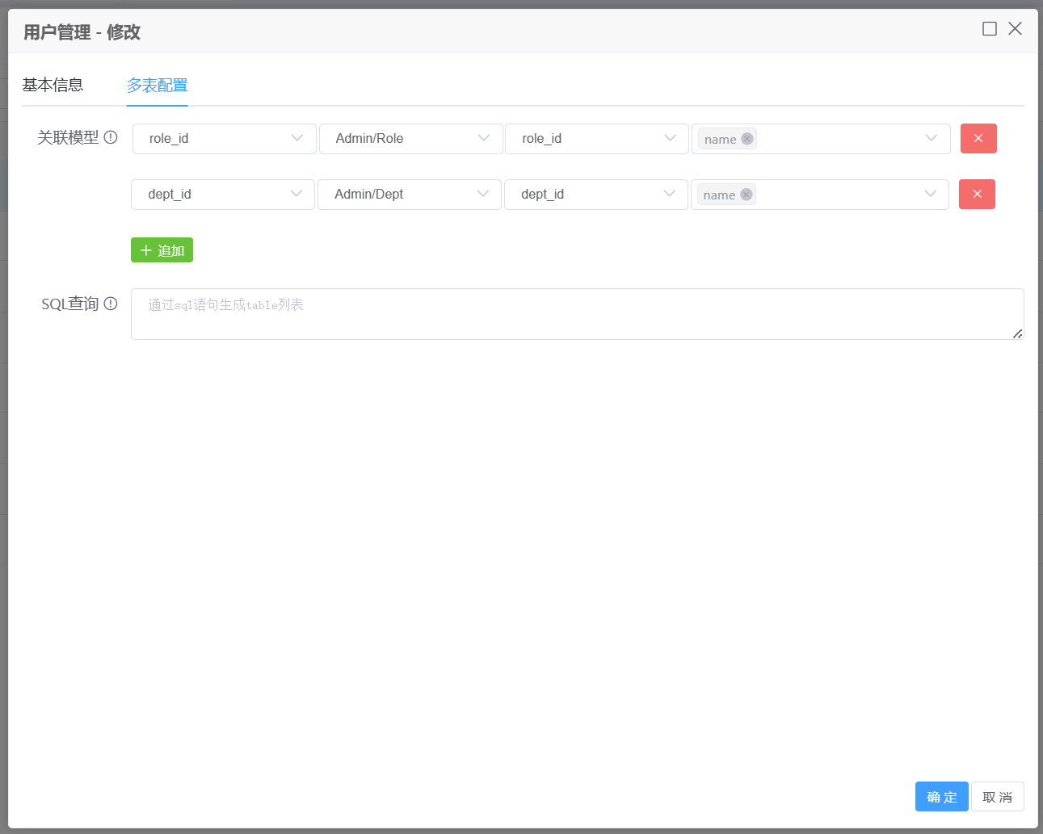
Task: Expand the first dept_id field dropdown
Action: click(222, 194)
